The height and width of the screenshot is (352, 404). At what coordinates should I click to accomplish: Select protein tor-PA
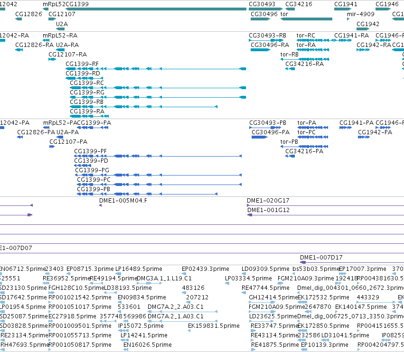click(307, 123)
